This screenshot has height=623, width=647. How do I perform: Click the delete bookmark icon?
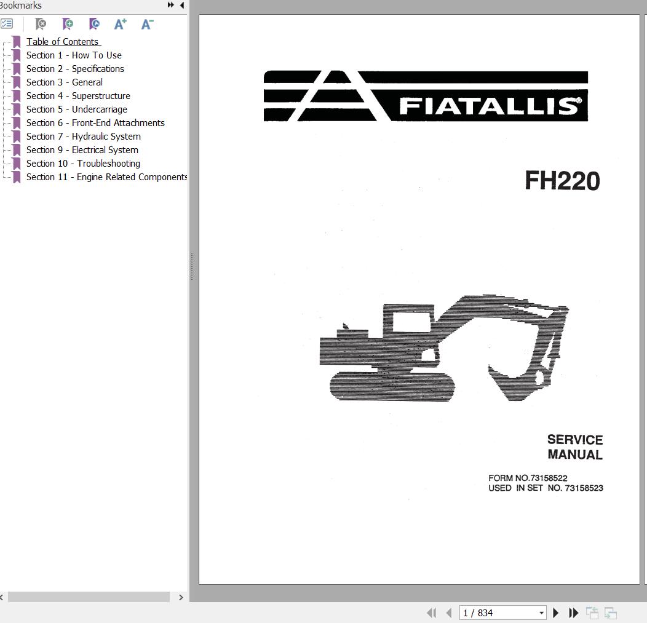click(41, 24)
